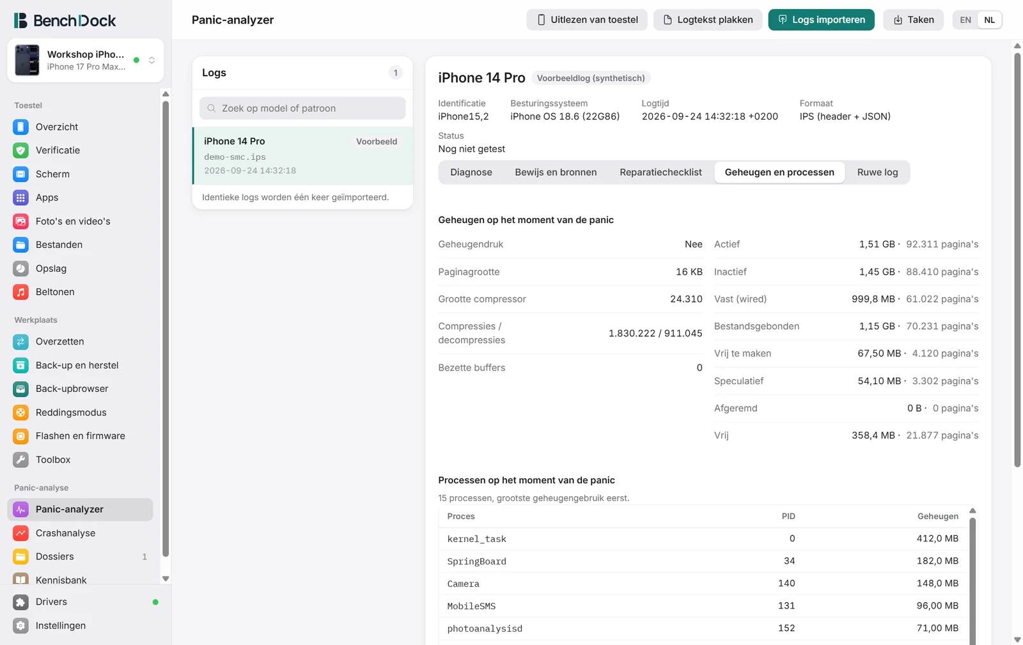Screen dimensions: 1023x645
Task: Select the Panic-analyzer sidebar icon
Action: pos(21,509)
